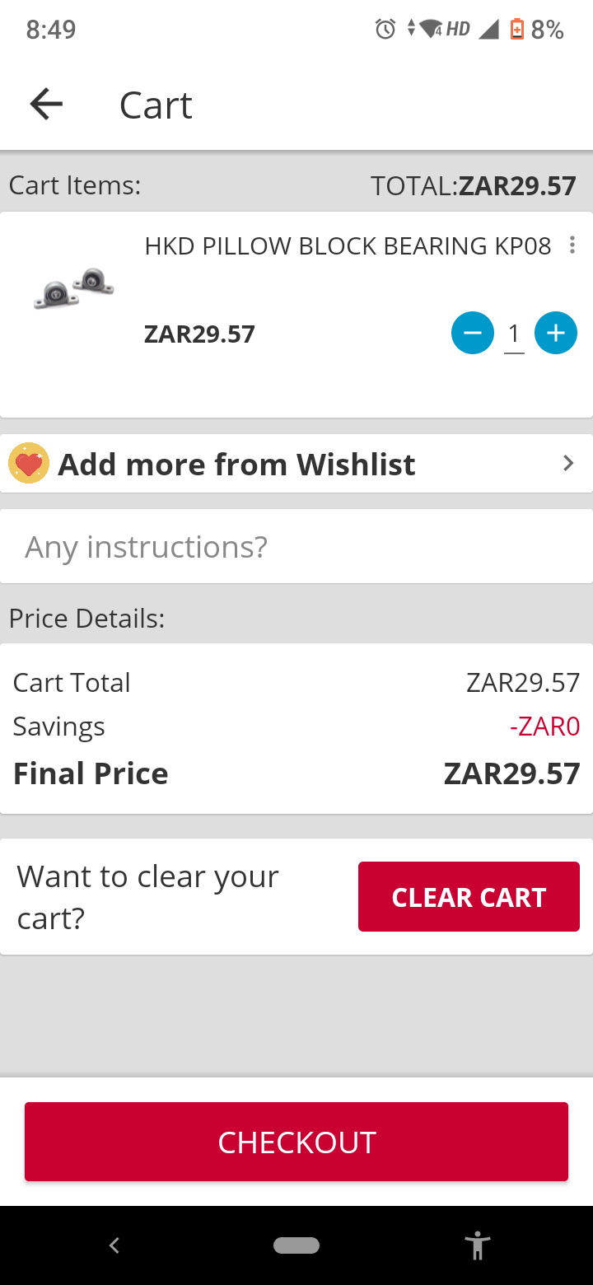
Task: Go back using the top arrow icon
Action: 46,105
